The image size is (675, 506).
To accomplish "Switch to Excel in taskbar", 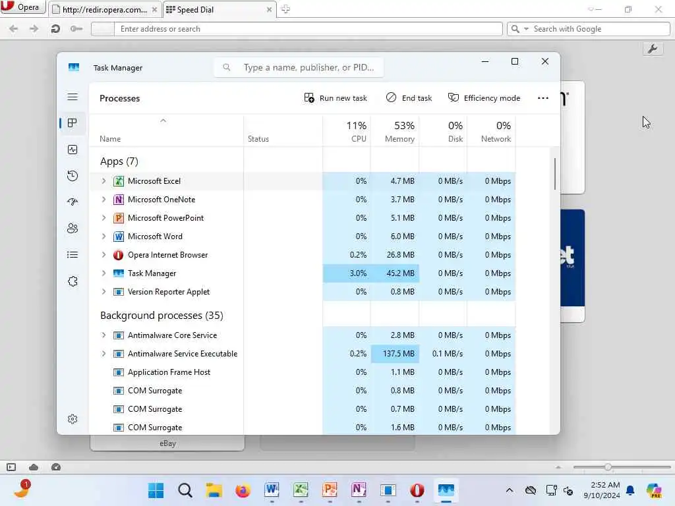I will pyautogui.click(x=301, y=490).
